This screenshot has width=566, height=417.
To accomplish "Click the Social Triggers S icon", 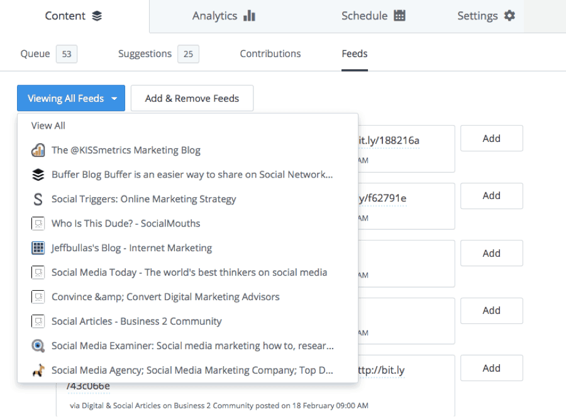I will click(38, 199).
